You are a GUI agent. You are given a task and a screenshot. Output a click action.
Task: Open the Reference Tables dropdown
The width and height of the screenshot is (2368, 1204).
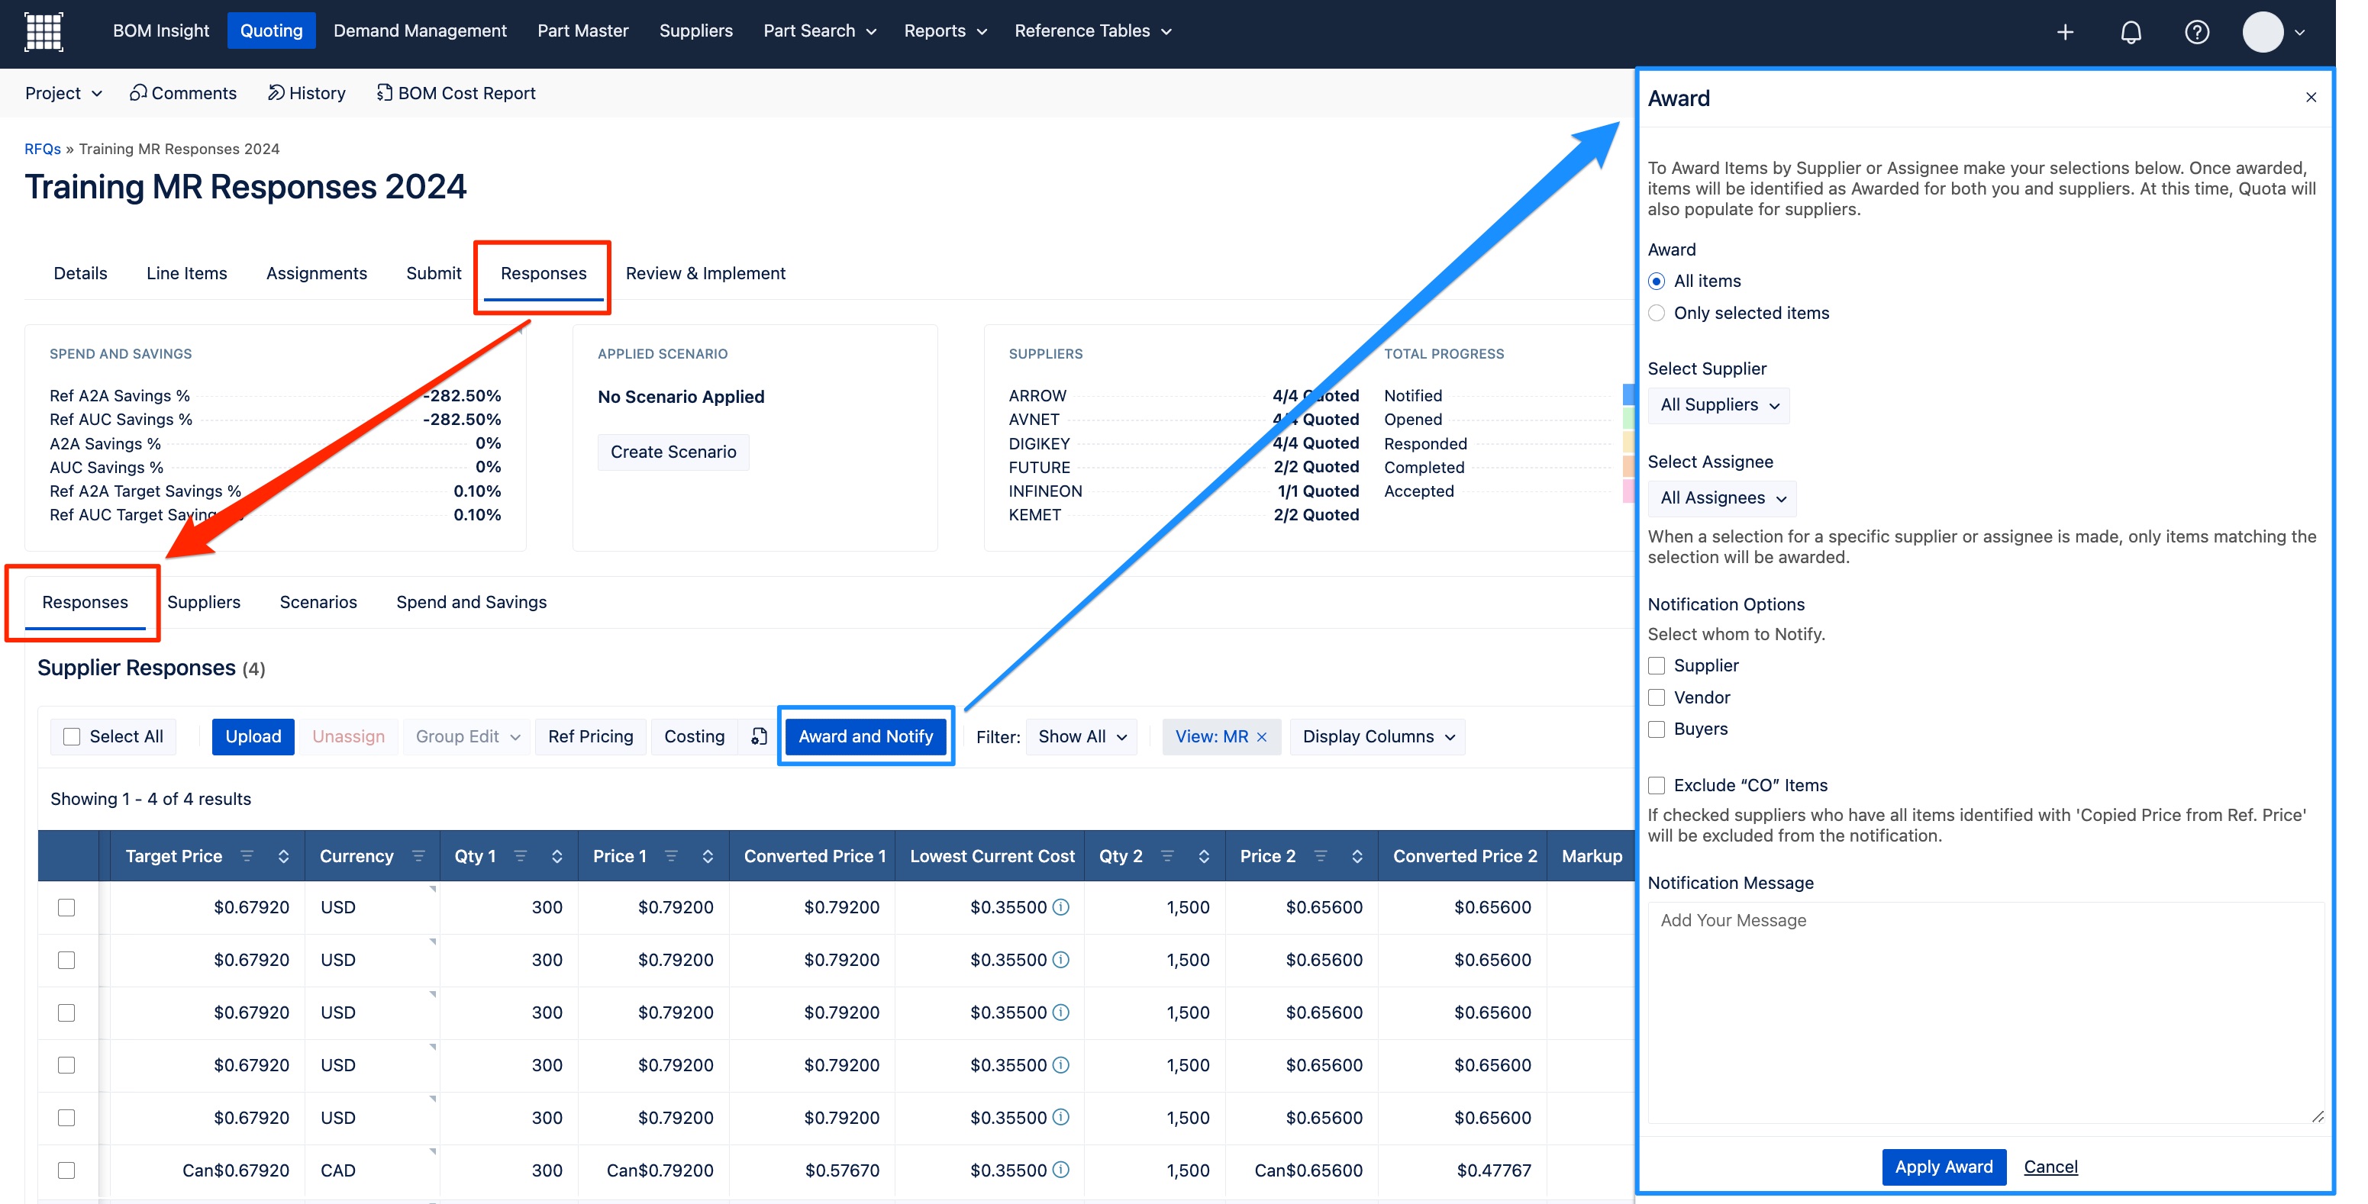1092,31
